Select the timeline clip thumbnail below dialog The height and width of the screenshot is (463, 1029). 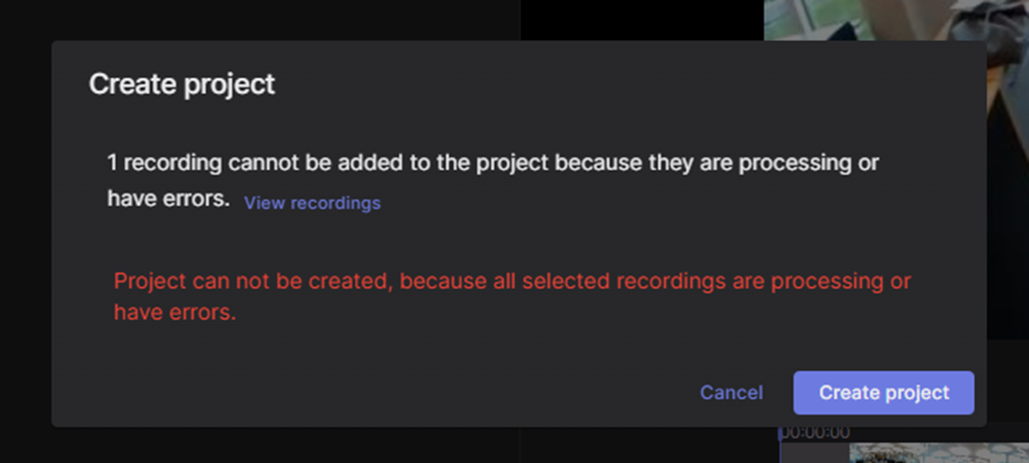[x=939, y=453]
